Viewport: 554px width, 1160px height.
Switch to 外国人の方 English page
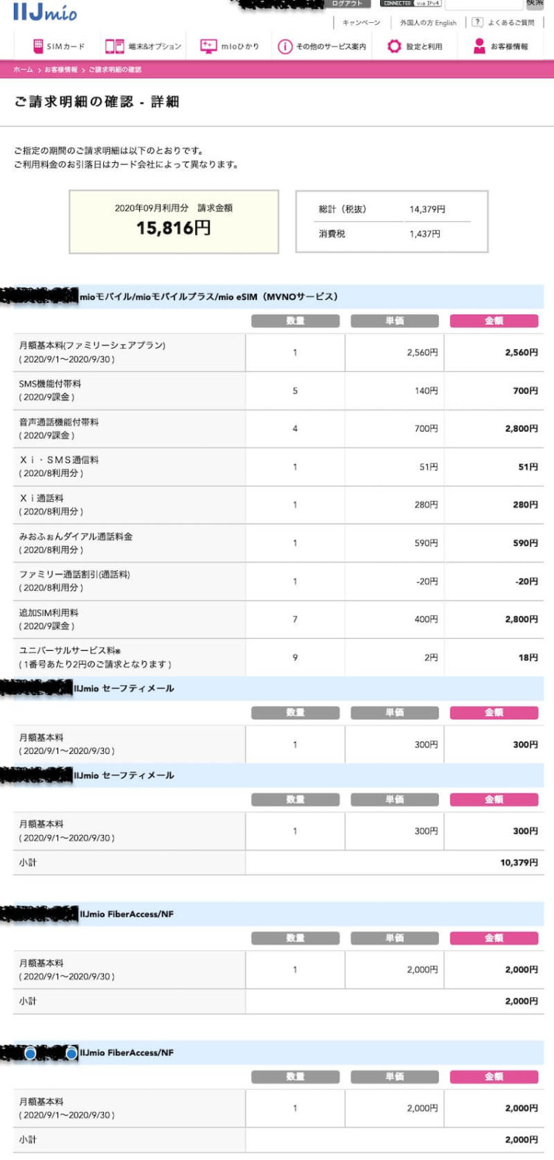[428, 23]
